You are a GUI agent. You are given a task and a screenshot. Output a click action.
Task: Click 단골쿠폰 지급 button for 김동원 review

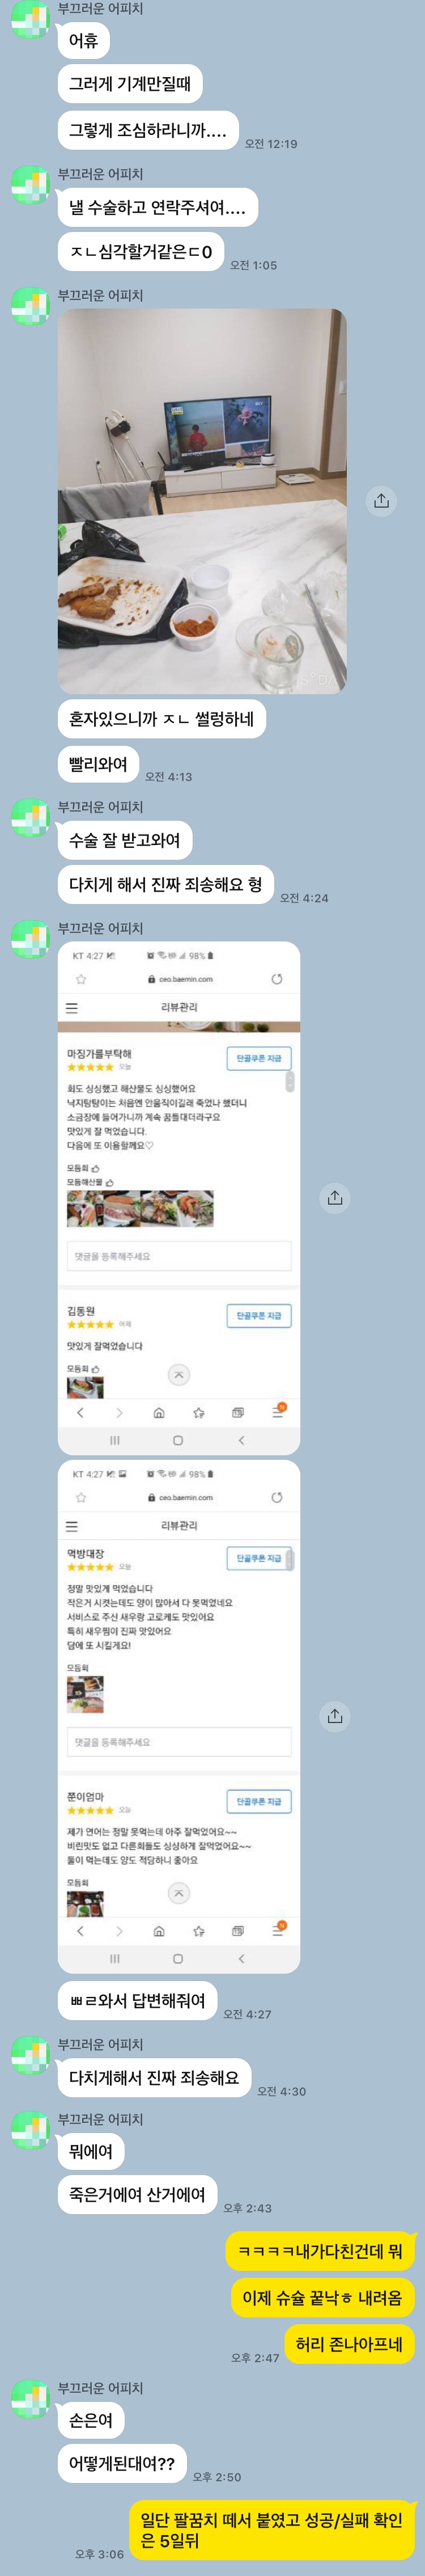(x=259, y=1315)
